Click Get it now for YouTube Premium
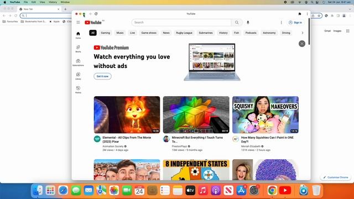Viewport: 354px width, 199px height. pyautogui.click(x=102, y=76)
